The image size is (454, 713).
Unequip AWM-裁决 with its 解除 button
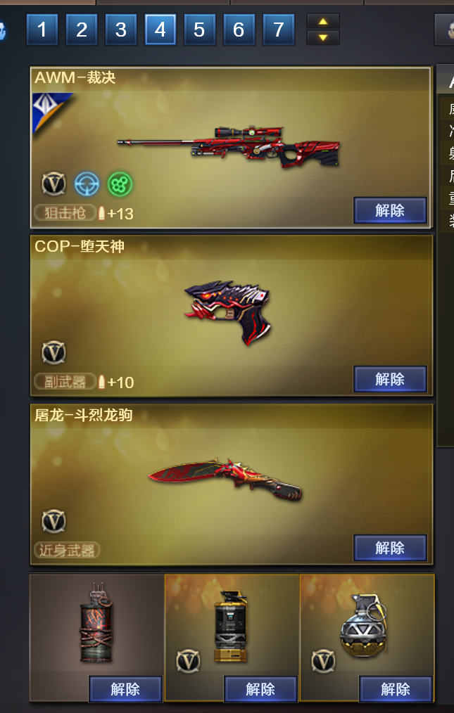point(390,210)
